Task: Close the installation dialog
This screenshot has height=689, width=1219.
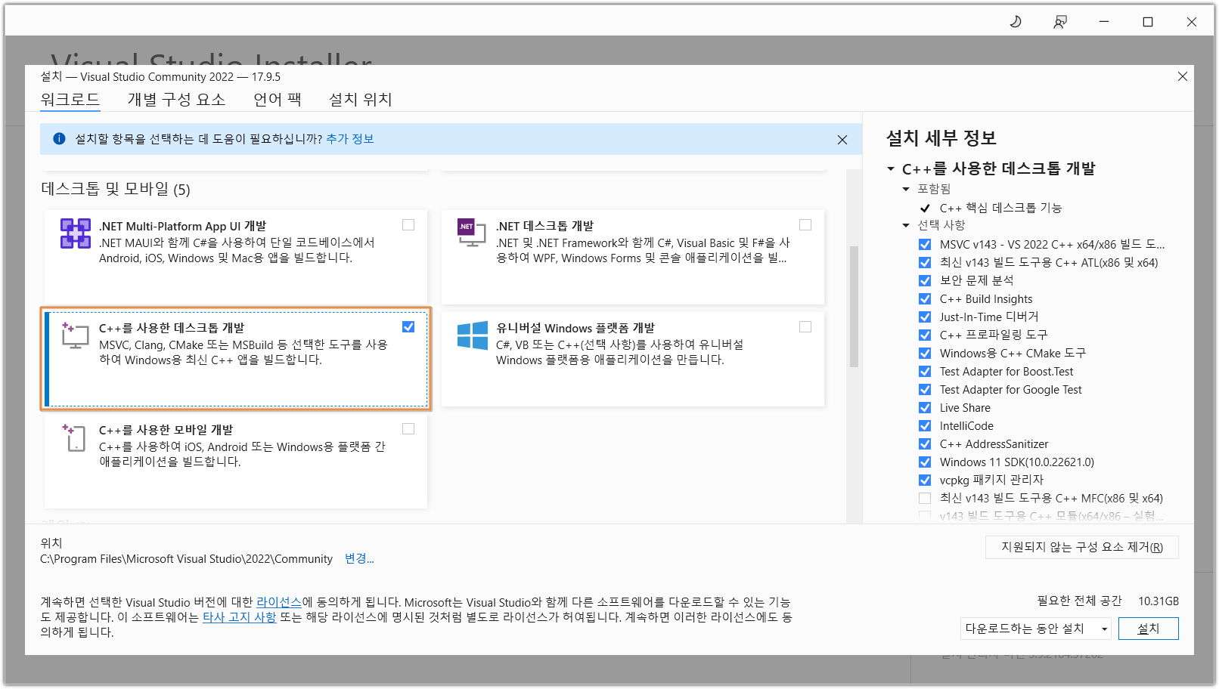Action: tap(1183, 76)
